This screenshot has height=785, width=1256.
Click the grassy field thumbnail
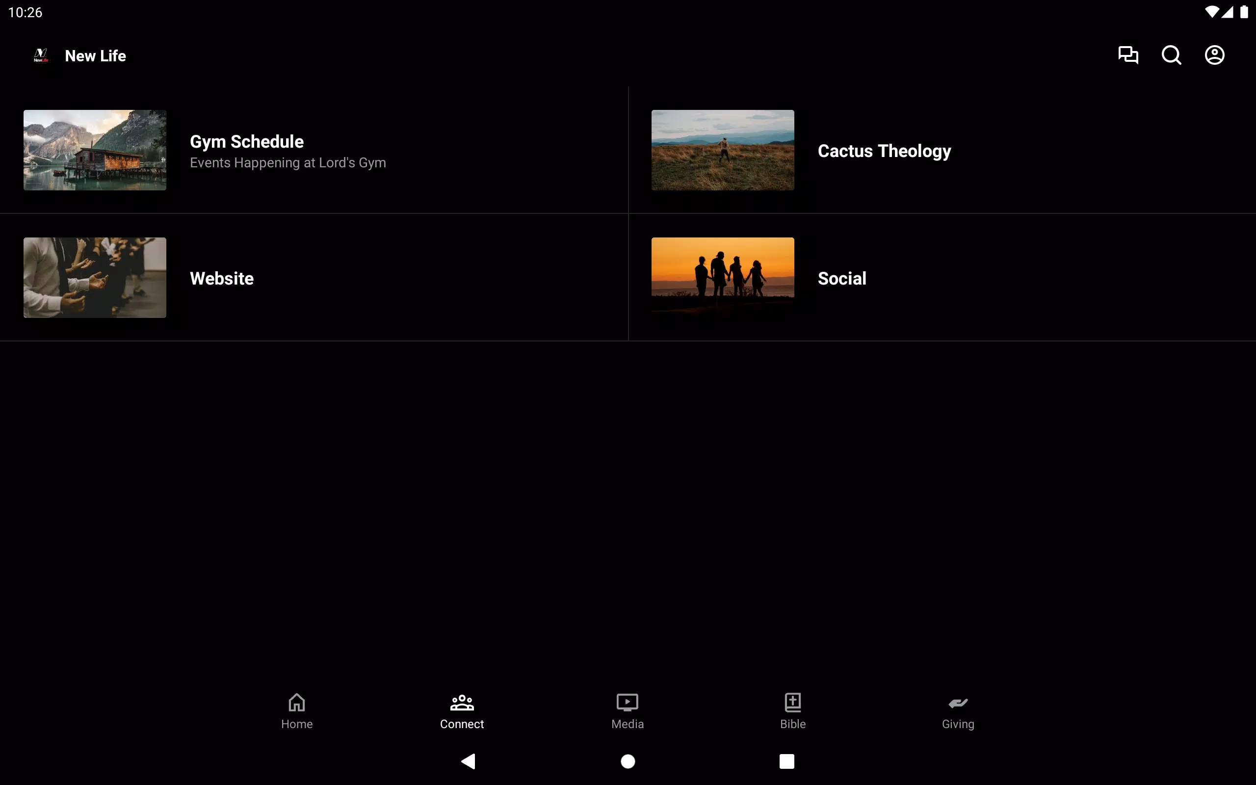tap(723, 150)
